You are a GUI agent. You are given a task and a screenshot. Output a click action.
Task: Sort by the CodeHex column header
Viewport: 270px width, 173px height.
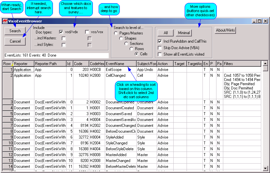pyautogui.click(x=97, y=64)
